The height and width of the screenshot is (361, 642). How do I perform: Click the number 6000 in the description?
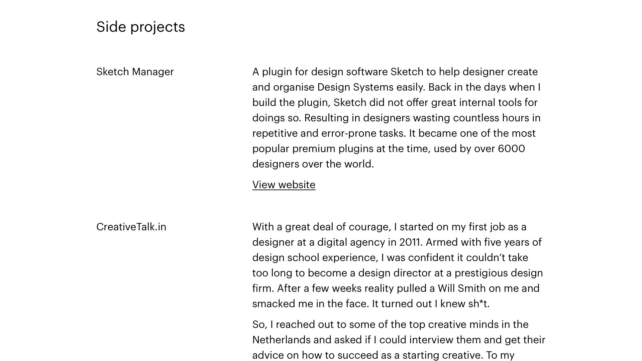click(x=511, y=149)
